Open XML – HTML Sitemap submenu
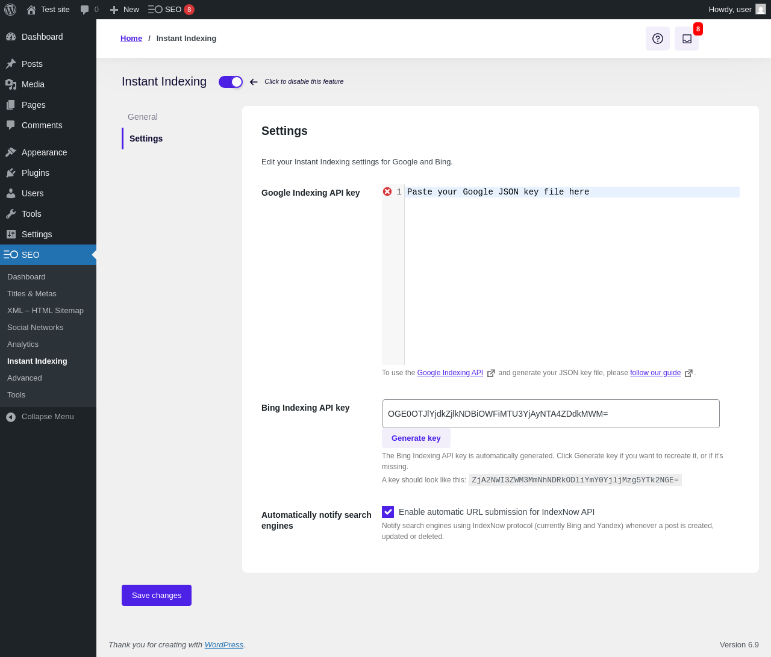The image size is (771, 657). click(x=48, y=311)
